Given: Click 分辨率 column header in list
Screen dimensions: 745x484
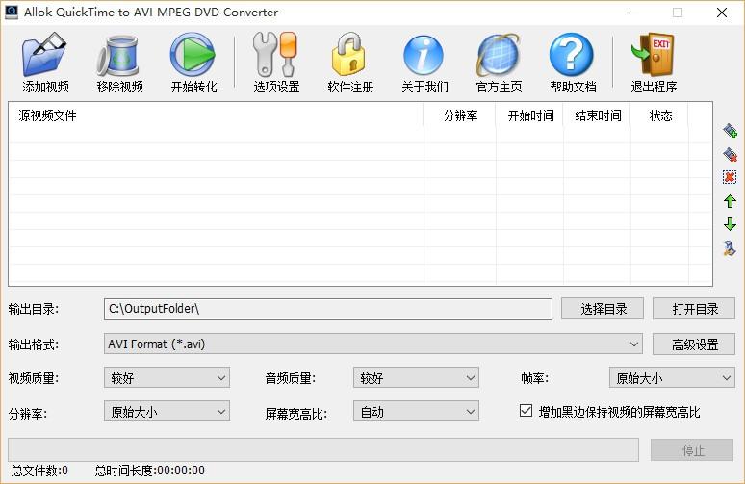Looking at the screenshot, I should pyautogui.click(x=460, y=115).
